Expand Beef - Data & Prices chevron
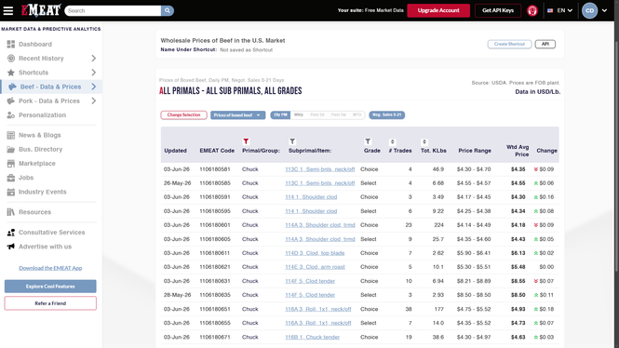The height and width of the screenshot is (348, 619). click(94, 87)
